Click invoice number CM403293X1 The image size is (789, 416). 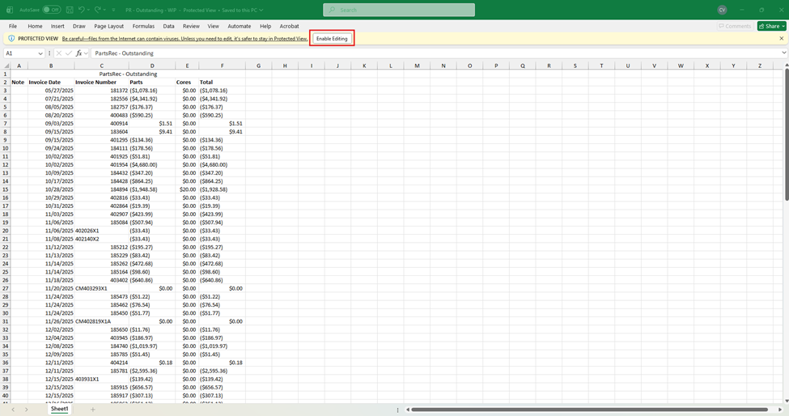(x=102, y=289)
